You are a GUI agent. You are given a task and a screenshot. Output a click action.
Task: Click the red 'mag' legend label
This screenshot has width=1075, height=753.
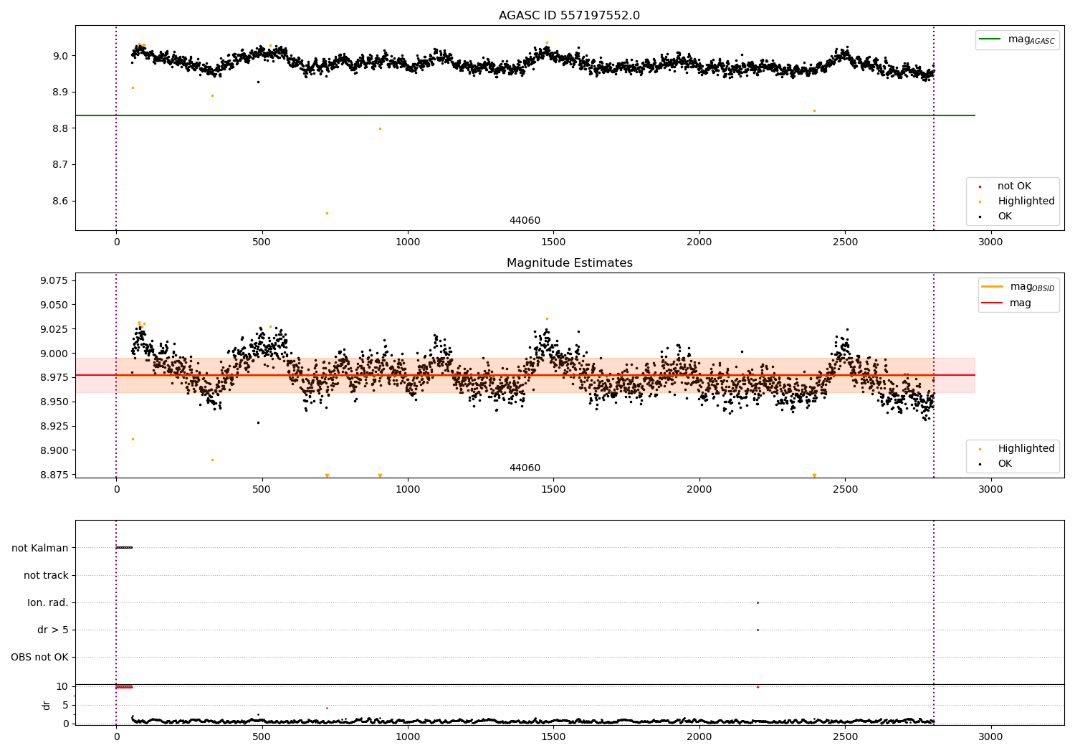pos(1021,303)
